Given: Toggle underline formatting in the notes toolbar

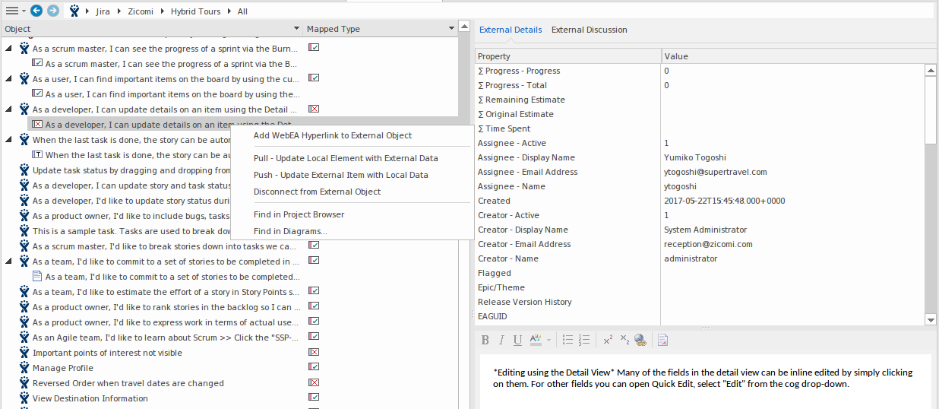Looking at the screenshot, I should click(517, 341).
